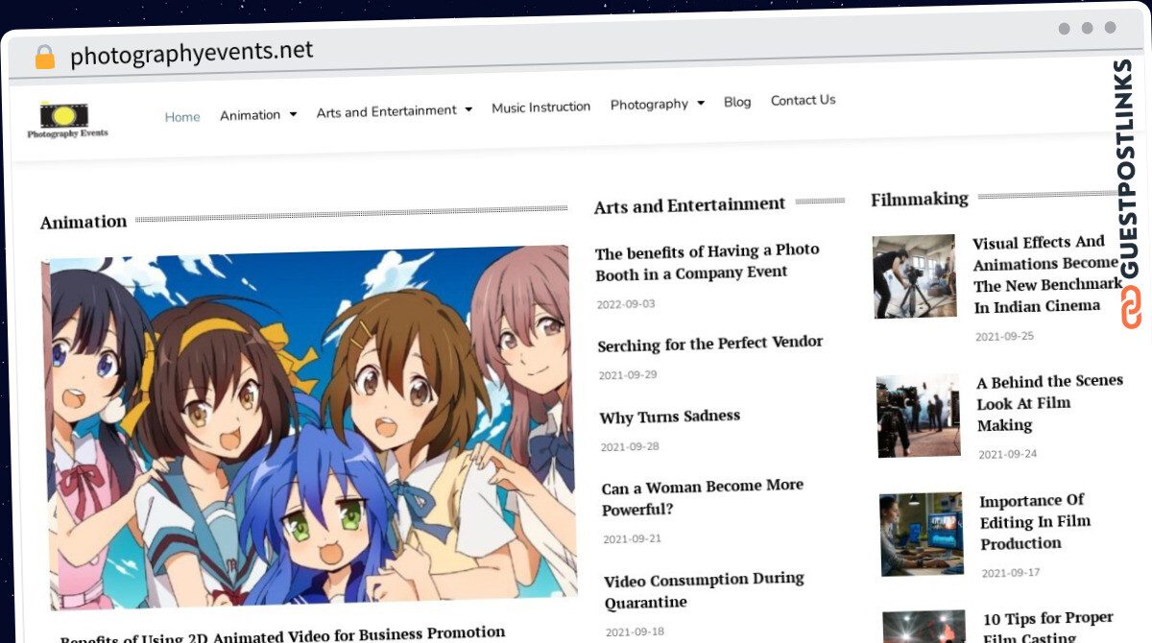Viewport: 1152px width, 643px height.
Task: Click the Photography Events camera logo
Action: pyautogui.click(x=67, y=120)
